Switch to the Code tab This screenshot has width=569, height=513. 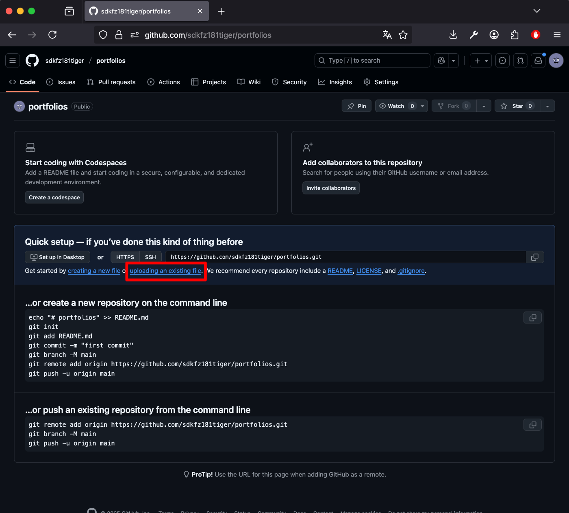click(22, 82)
